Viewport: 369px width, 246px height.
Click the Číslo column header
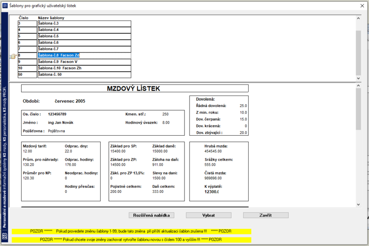(24, 18)
